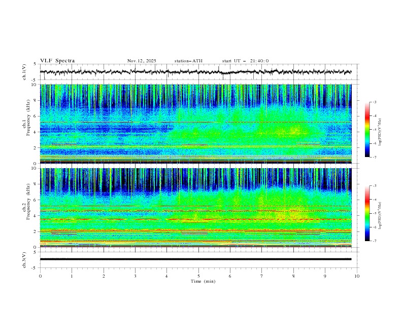Click the "10" kHz tick on ch.1 frequency axis

(35, 85)
